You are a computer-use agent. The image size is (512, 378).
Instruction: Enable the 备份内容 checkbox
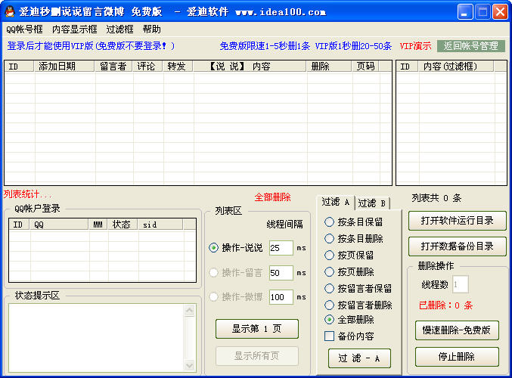click(x=329, y=336)
